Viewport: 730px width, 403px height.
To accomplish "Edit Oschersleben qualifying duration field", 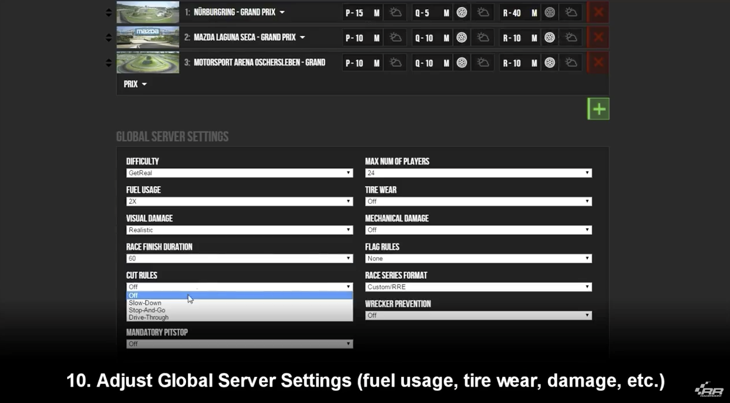I will tap(432, 63).
